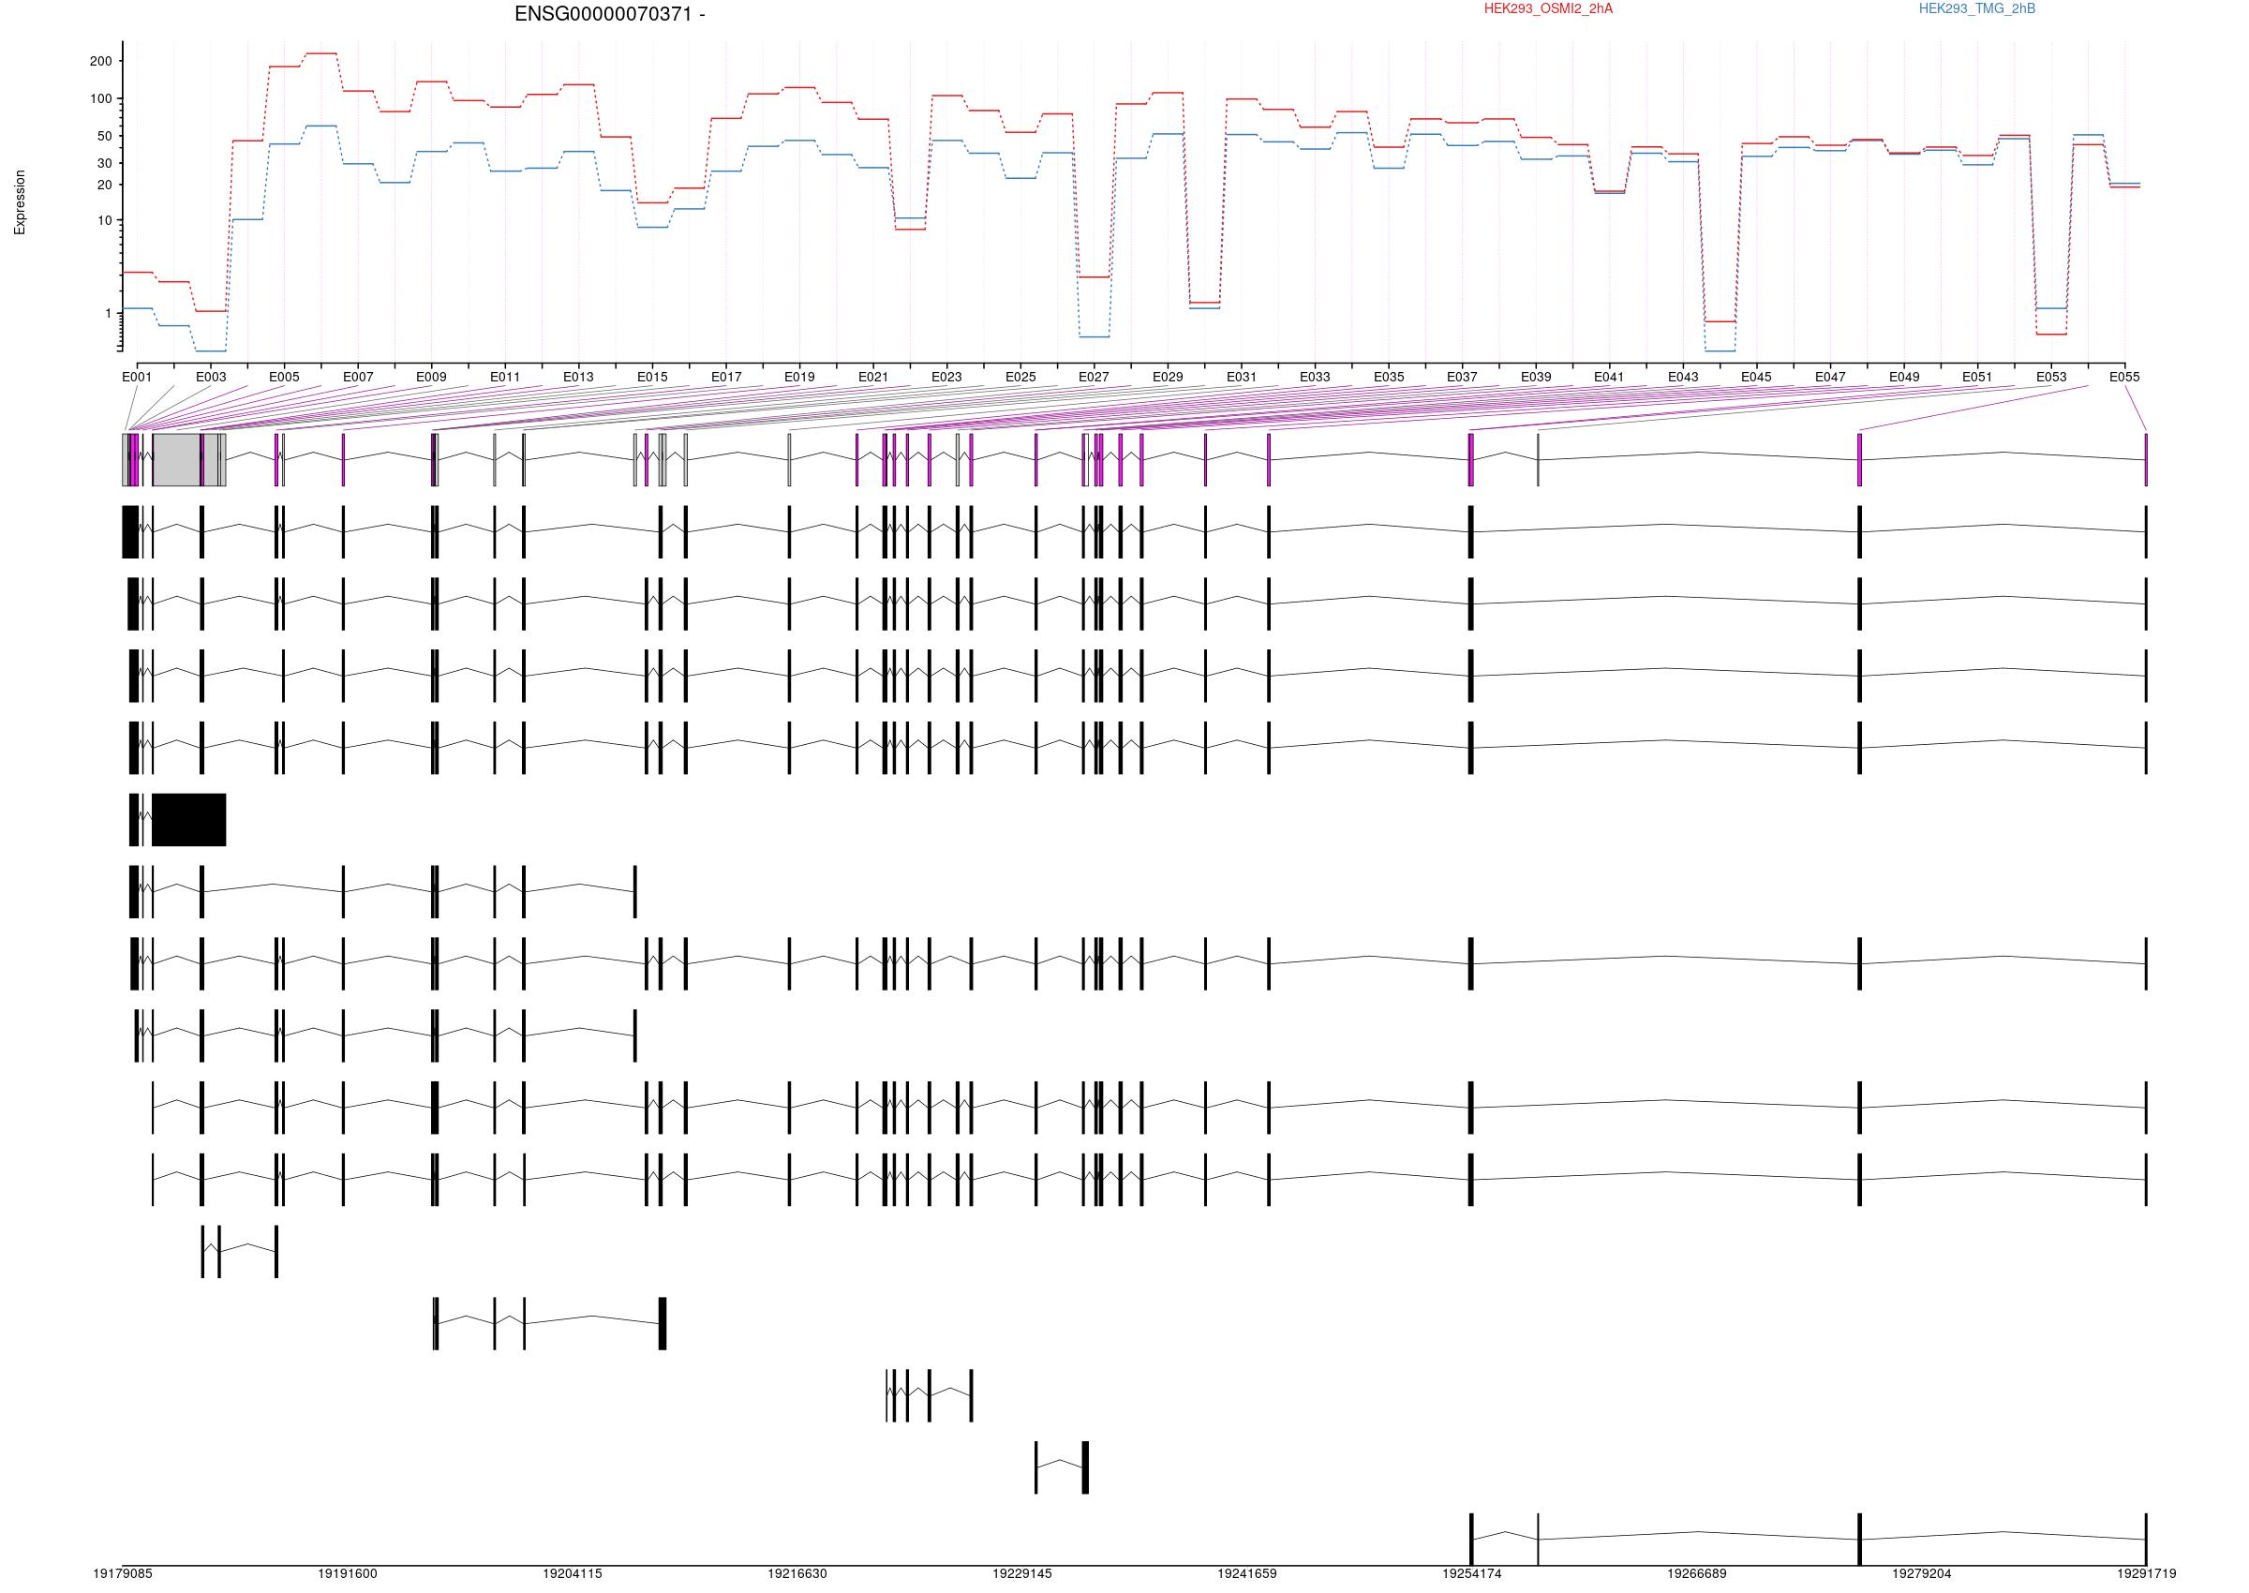The image size is (2249, 1593).
Task: Click the y-axis tick value 100
Action: coord(101,99)
